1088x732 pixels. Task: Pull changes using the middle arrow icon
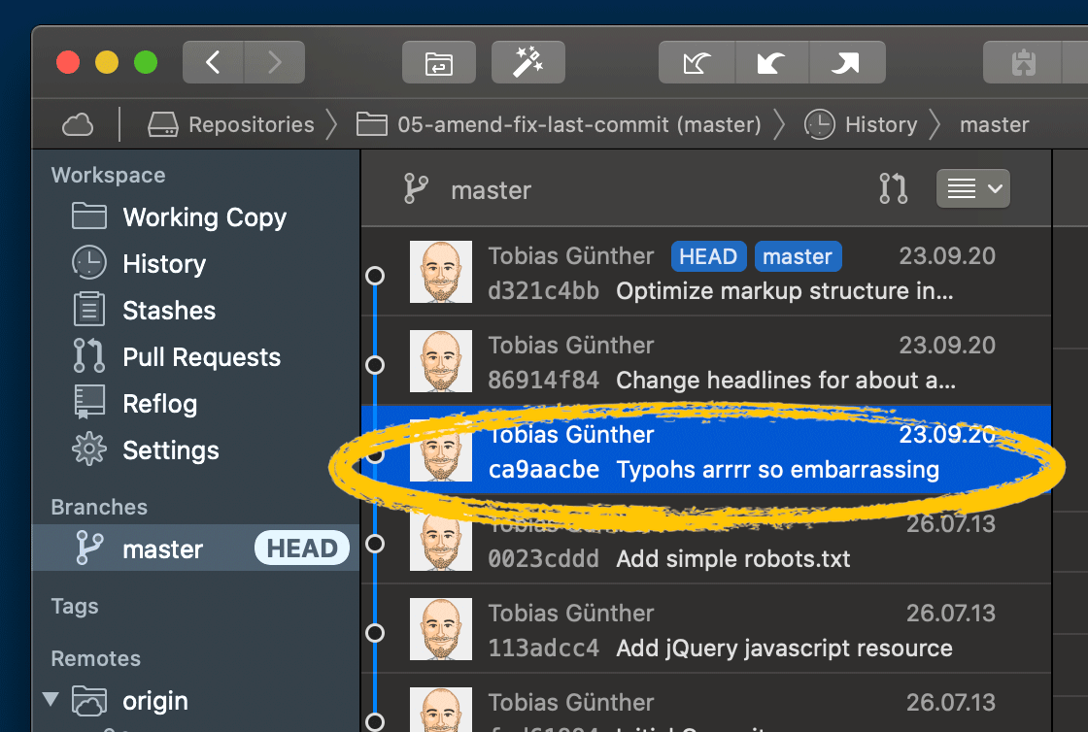(x=771, y=61)
